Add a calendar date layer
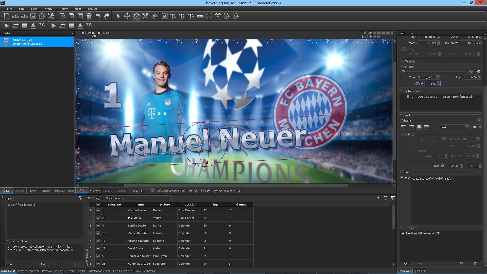The height and width of the screenshot is (274, 487). tap(218, 16)
